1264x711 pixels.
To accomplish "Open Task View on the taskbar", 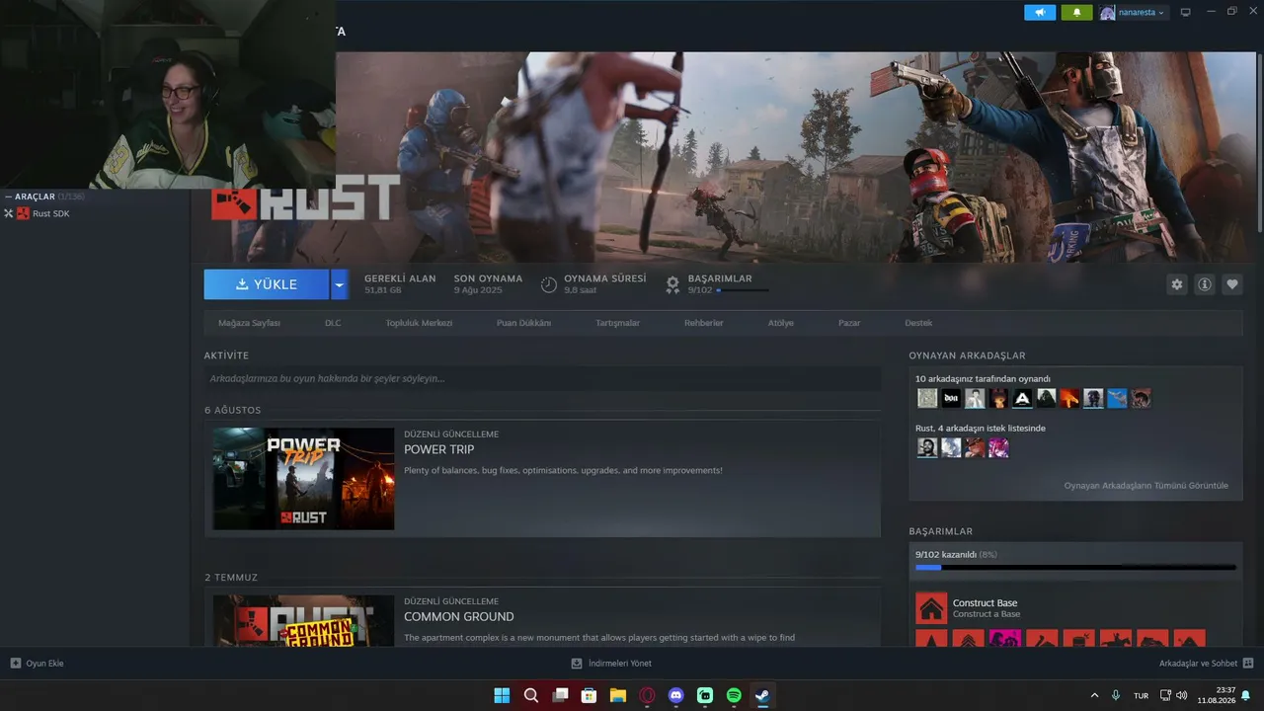I will tap(560, 695).
